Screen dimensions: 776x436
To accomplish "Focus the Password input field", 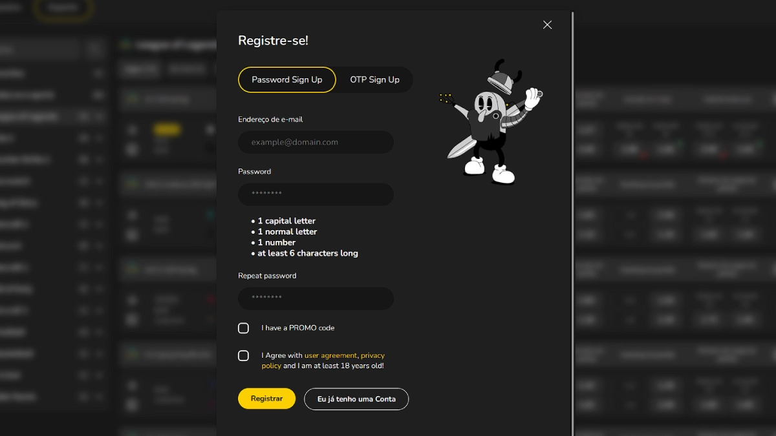I will 316,194.
